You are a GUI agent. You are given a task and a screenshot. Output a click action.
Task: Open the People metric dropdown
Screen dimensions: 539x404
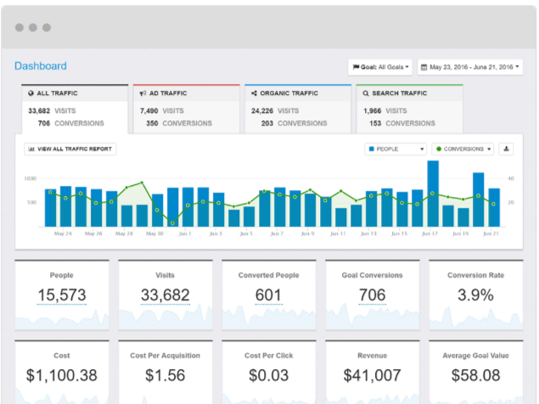pos(396,149)
